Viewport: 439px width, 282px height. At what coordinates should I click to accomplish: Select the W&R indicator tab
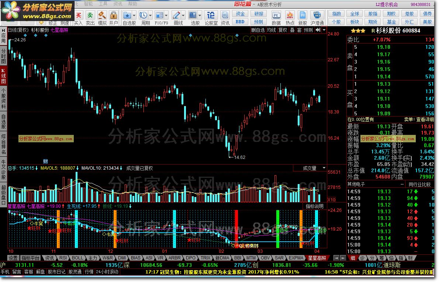click(x=107, y=258)
